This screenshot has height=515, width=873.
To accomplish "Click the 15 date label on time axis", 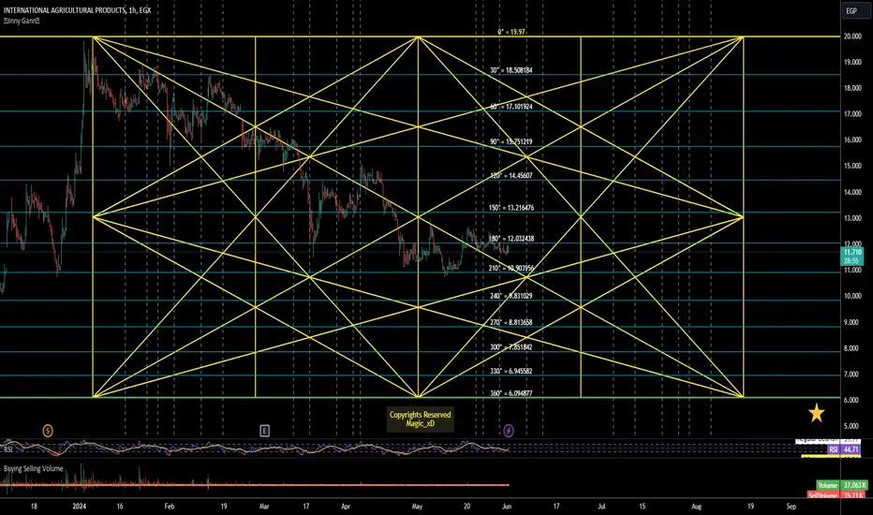I will [x=642, y=507].
